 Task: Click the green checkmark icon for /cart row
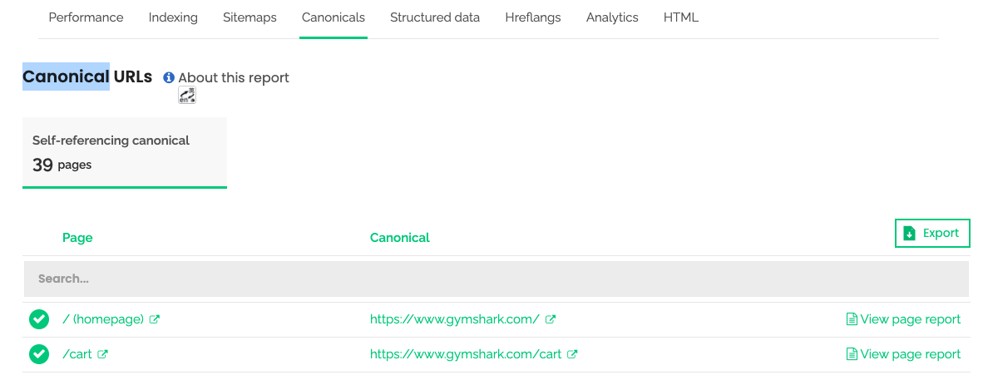(x=39, y=354)
